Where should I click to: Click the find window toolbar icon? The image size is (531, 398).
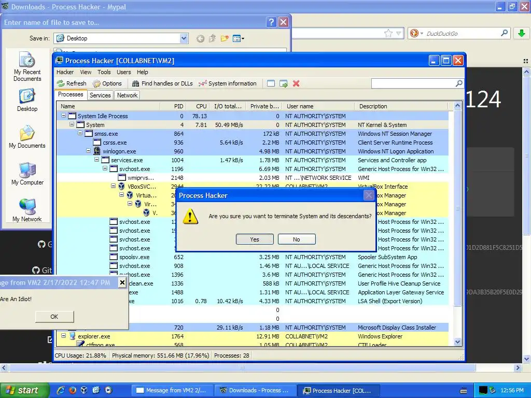point(271,83)
